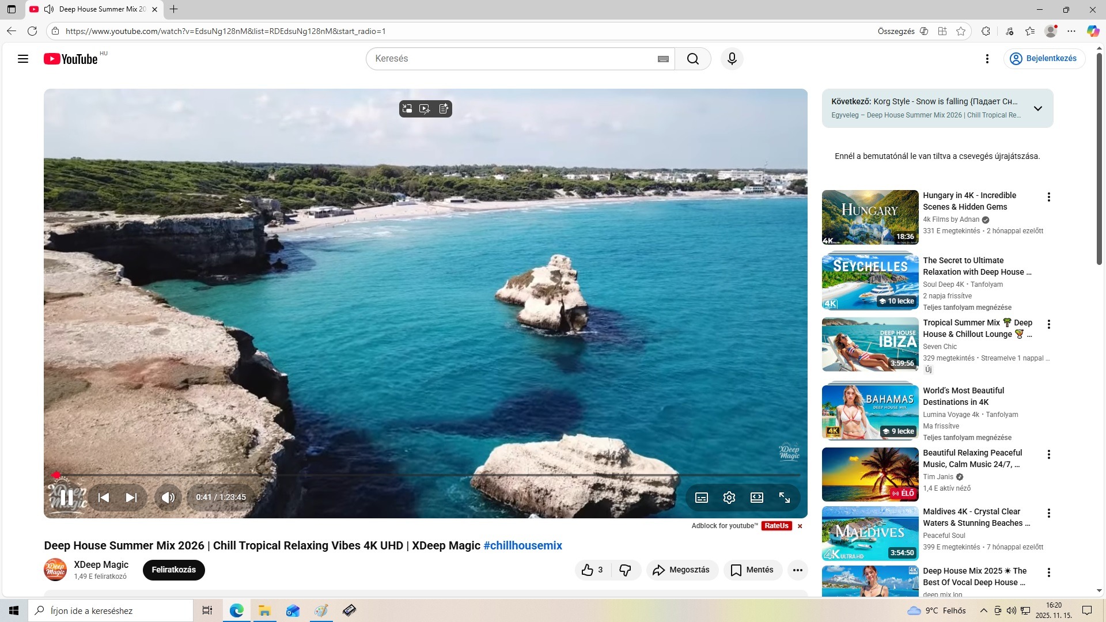Open the player settings gear
Image resolution: width=1106 pixels, height=622 pixels.
[729, 498]
